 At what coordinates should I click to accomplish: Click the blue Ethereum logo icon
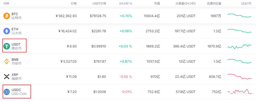pyautogui.click(x=6, y=31)
